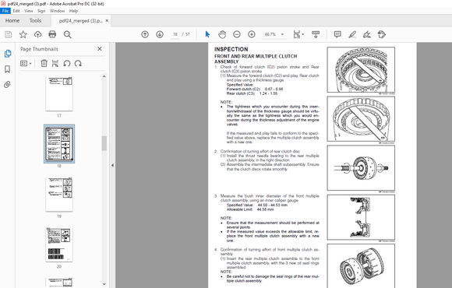This screenshot has width=452, height=288.
Task: Add a comment sticky note icon
Action: click(337, 34)
